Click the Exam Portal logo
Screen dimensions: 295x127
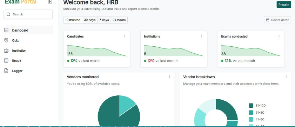point(20,2)
